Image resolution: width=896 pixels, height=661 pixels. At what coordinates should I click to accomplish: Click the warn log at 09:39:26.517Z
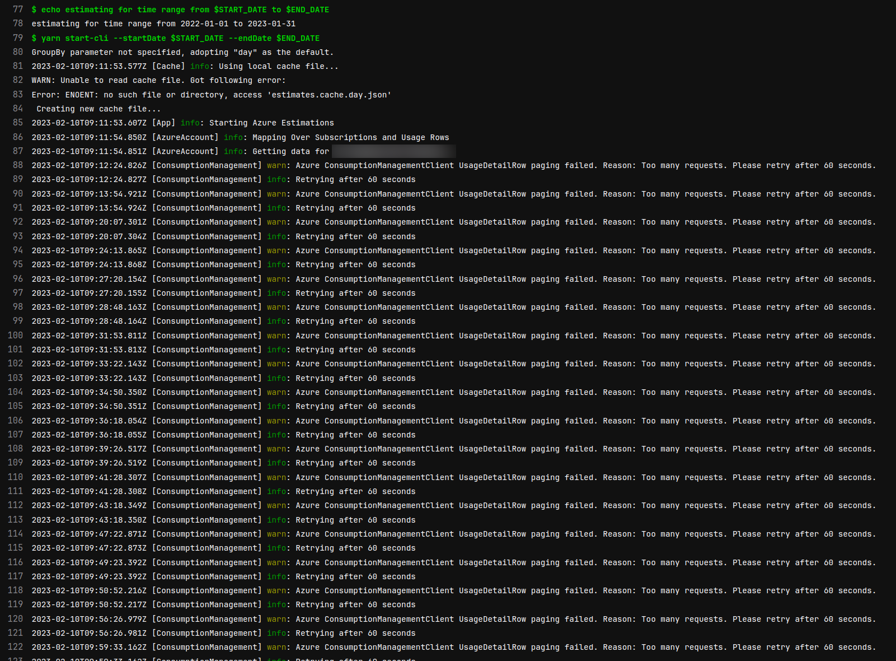pos(454,449)
